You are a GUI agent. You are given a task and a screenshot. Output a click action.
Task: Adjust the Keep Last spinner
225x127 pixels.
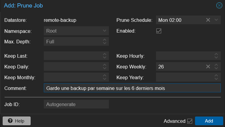104,56
